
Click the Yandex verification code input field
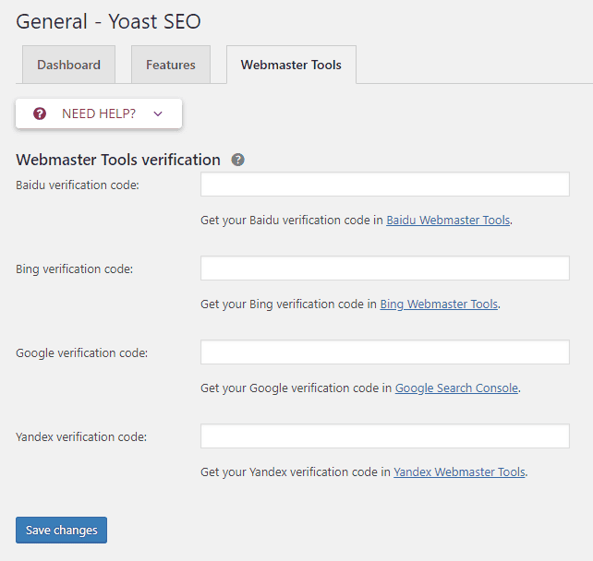coord(384,436)
